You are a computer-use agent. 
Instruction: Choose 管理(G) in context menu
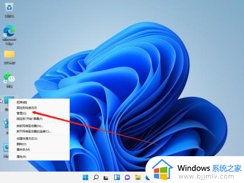tap(39, 113)
